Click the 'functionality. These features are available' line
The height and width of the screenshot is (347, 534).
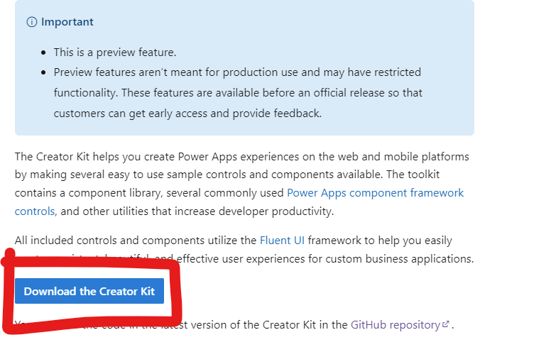pyautogui.click(x=238, y=93)
